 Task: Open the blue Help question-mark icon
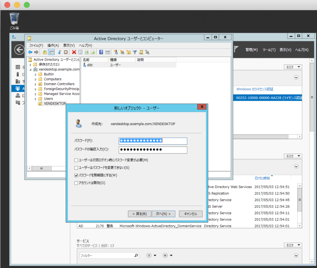click(101, 52)
